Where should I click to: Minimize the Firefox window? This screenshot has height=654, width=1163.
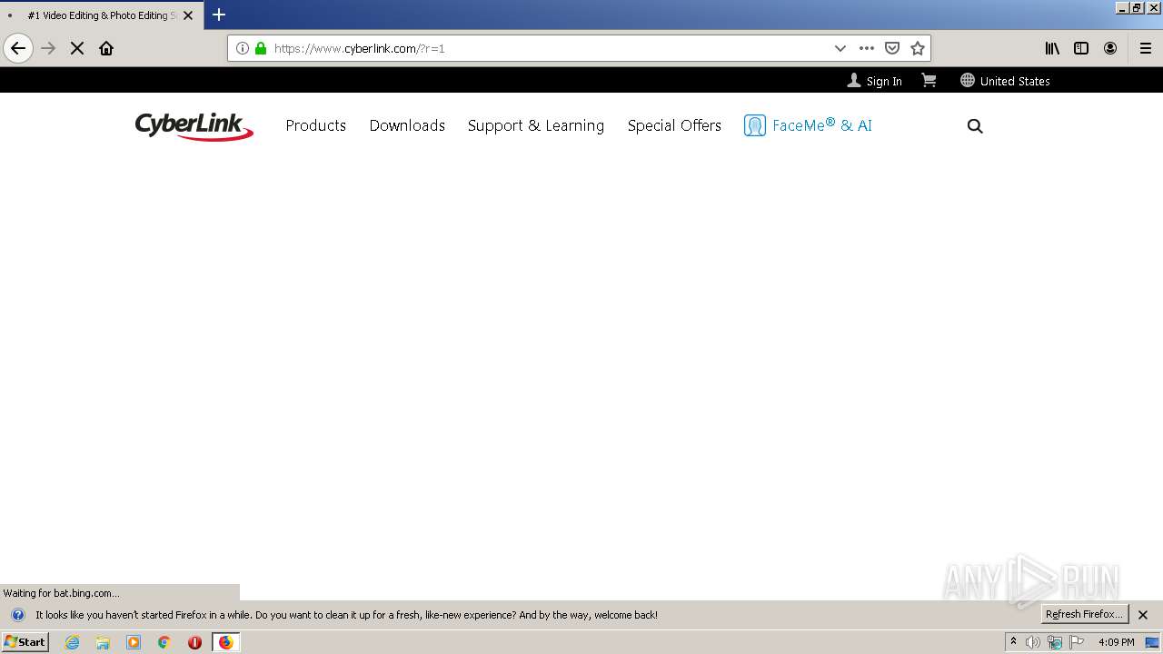pyautogui.click(x=1122, y=7)
